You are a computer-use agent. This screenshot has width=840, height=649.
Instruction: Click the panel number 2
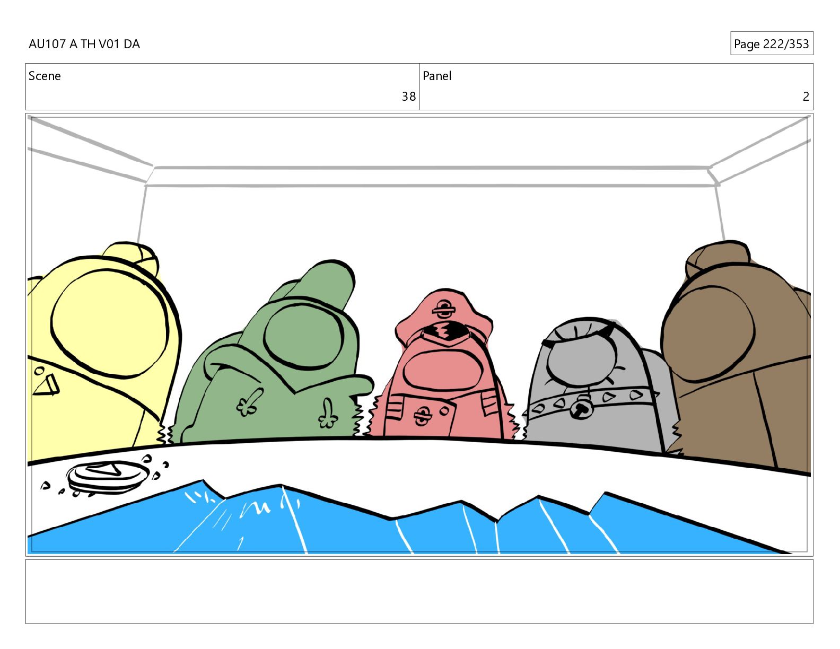point(806,97)
